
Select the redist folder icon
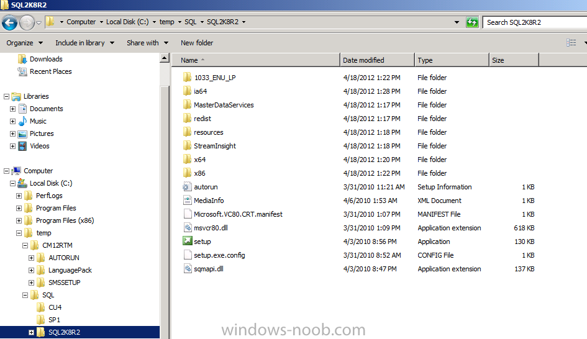point(187,118)
